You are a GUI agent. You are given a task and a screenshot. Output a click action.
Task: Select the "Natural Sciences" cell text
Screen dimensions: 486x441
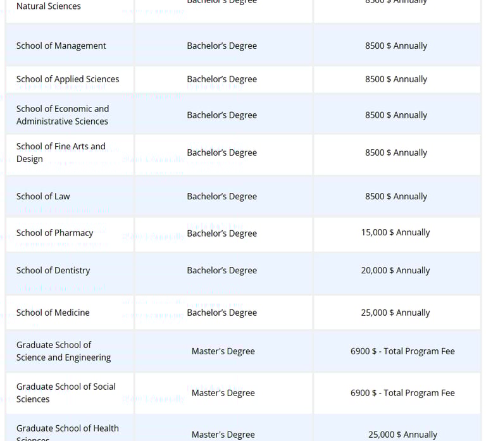[x=49, y=6]
